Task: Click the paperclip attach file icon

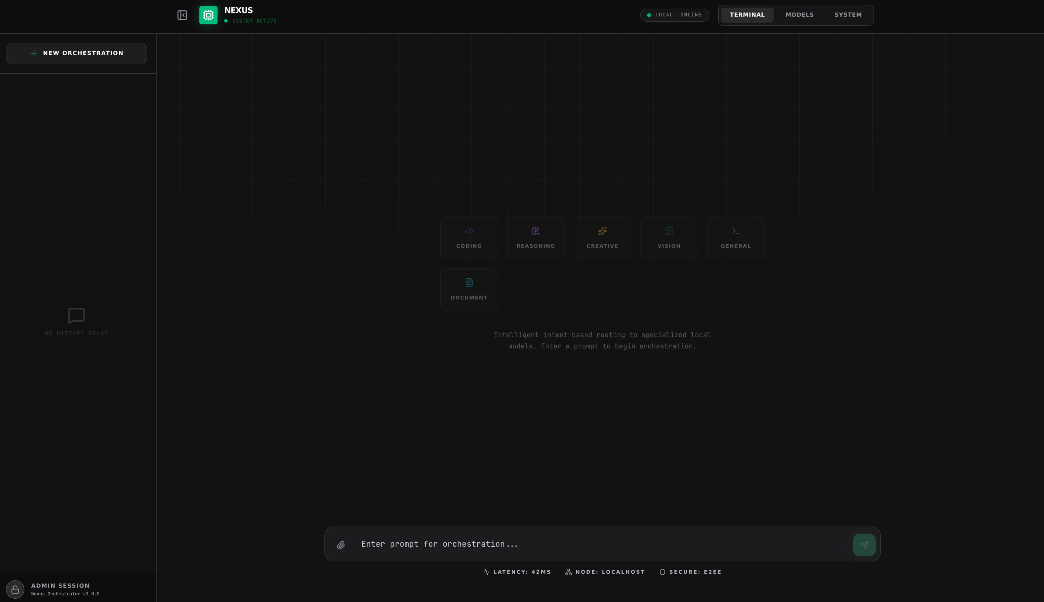Action: (341, 545)
